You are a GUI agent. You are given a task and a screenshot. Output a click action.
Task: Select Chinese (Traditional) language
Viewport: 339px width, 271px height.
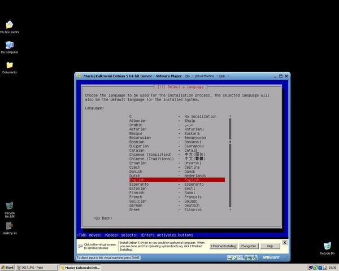(x=177, y=159)
